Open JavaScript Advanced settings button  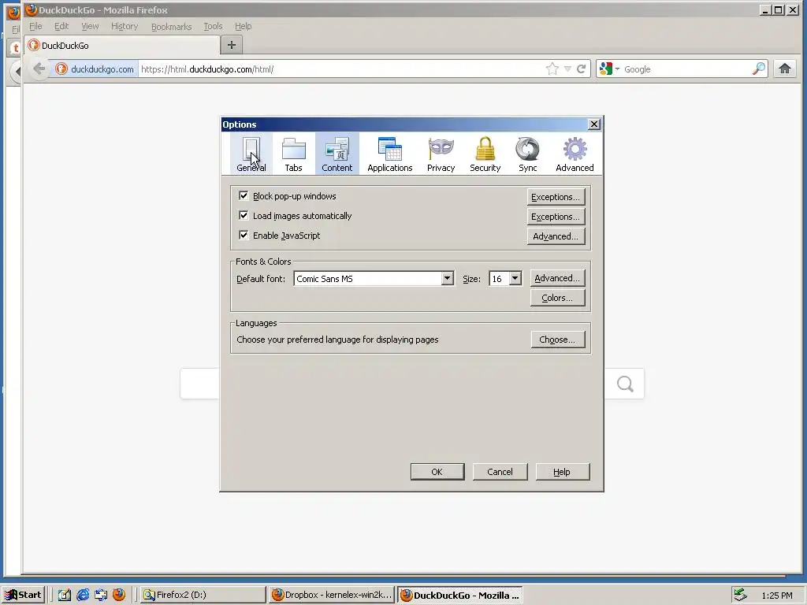(x=556, y=236)
